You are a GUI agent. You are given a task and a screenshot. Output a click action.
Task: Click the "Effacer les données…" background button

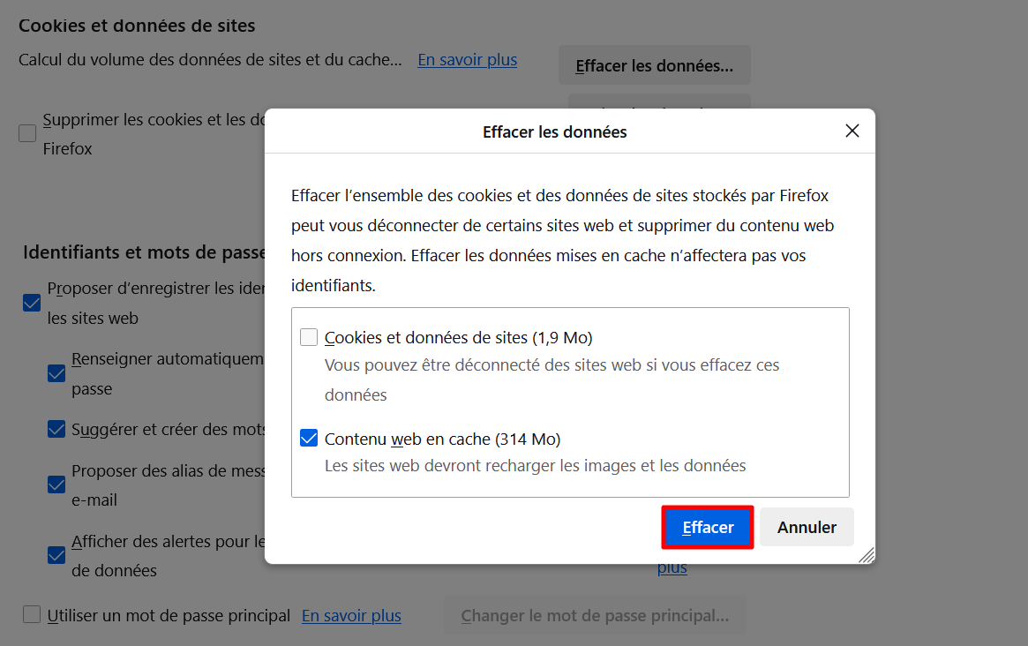pyautogui.click(x=654, y=64)
